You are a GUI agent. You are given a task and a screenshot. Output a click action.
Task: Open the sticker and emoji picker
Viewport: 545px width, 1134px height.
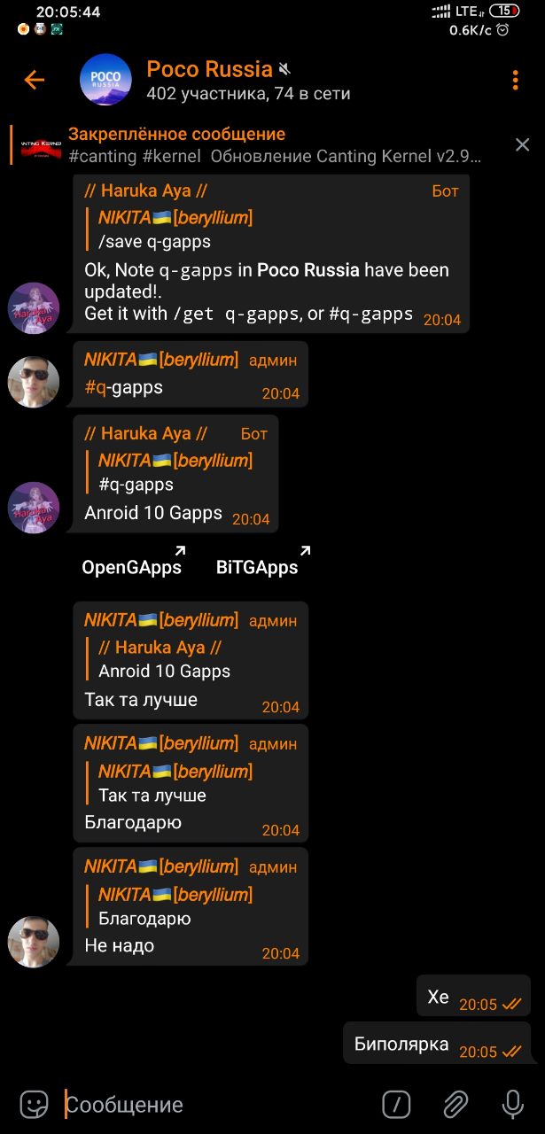click(x=34, y=1104)
